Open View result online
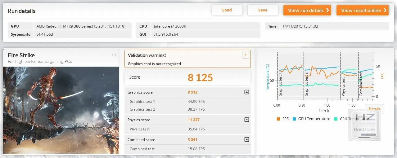 (363, 10)
